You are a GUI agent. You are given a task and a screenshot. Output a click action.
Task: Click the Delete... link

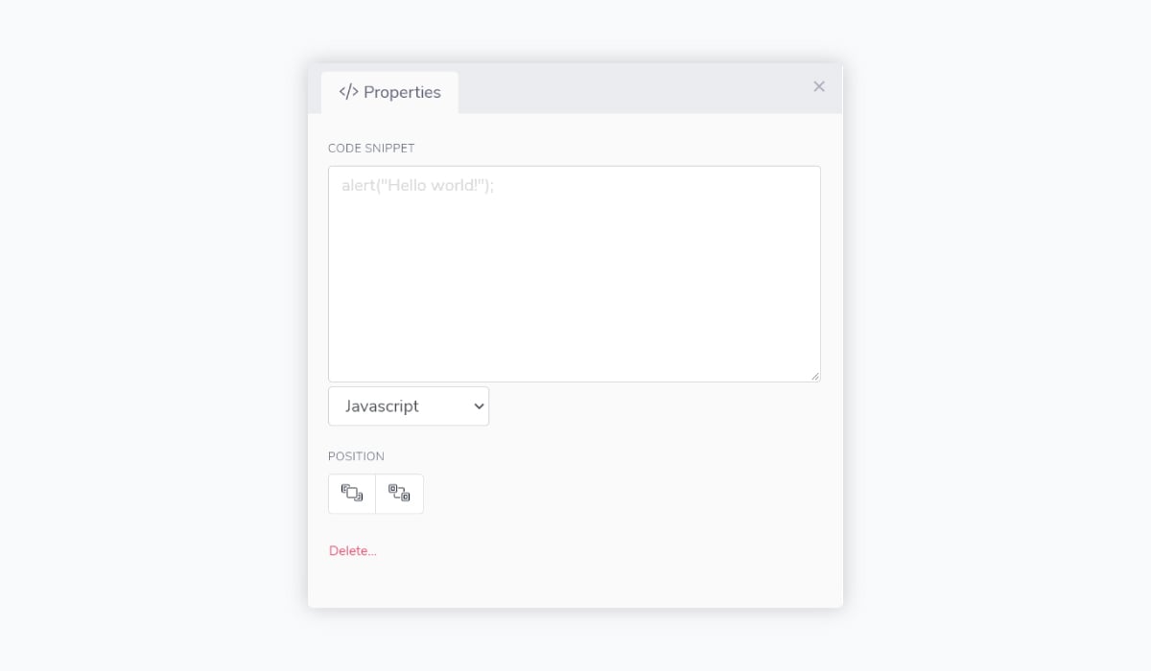tap(353, 551)
